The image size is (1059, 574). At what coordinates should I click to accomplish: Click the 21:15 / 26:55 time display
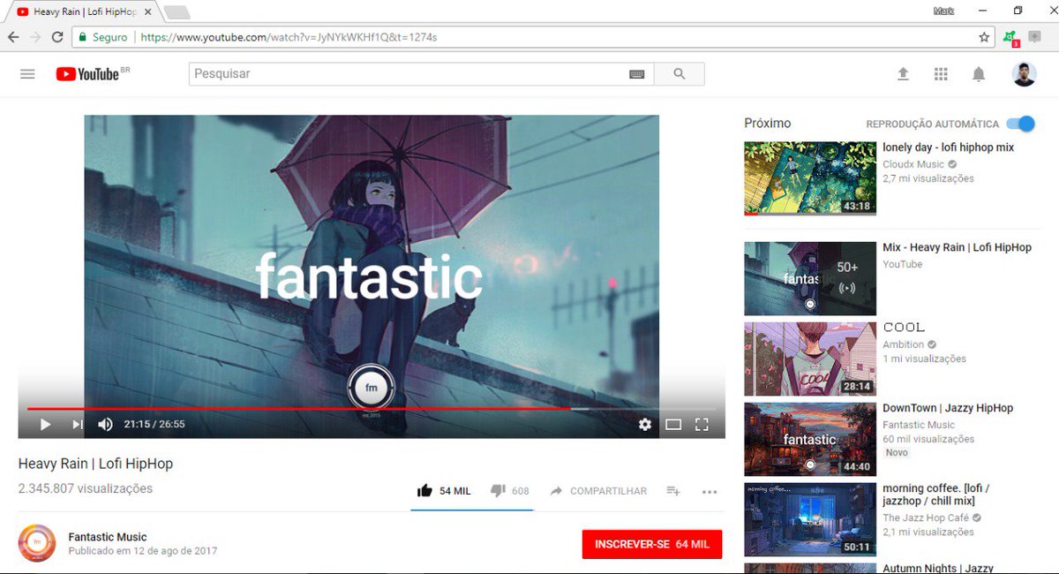154,425
